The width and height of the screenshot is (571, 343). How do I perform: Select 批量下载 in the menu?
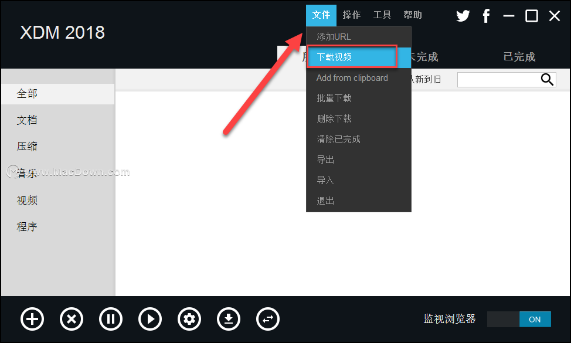[x=359, y=99]
